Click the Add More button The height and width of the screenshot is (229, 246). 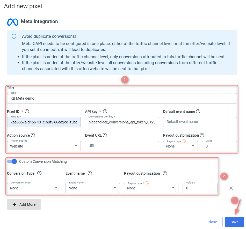[24, 204]
